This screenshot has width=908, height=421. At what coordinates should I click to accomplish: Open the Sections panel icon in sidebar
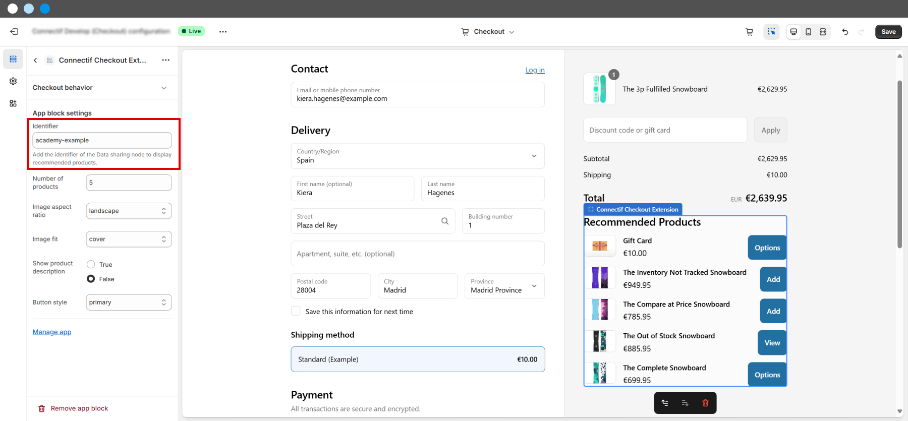13,59
